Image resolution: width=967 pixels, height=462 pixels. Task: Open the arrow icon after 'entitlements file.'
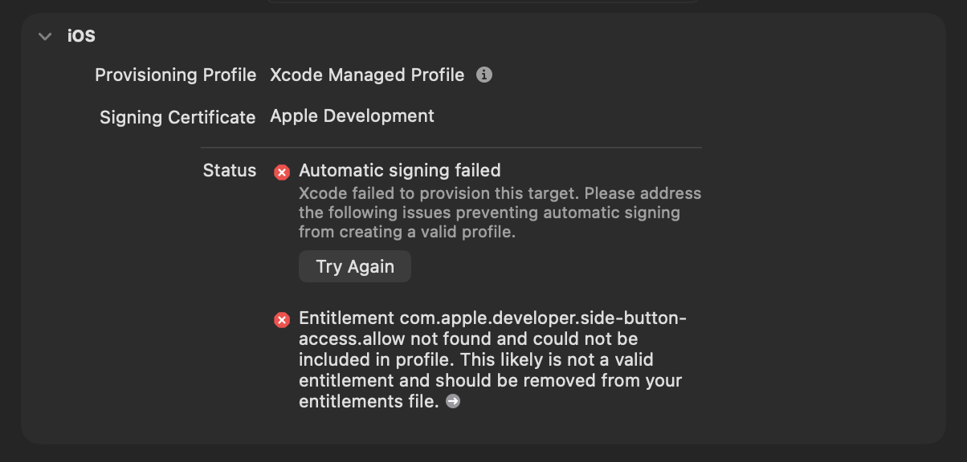[453, 402]
